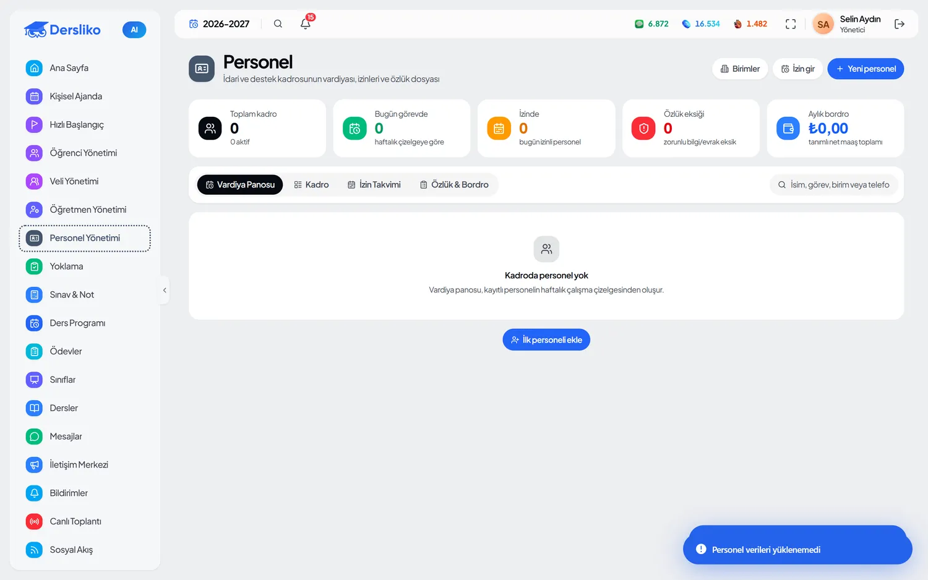
Task: Open the AI assistant badge button
Action: click(134, 30)
